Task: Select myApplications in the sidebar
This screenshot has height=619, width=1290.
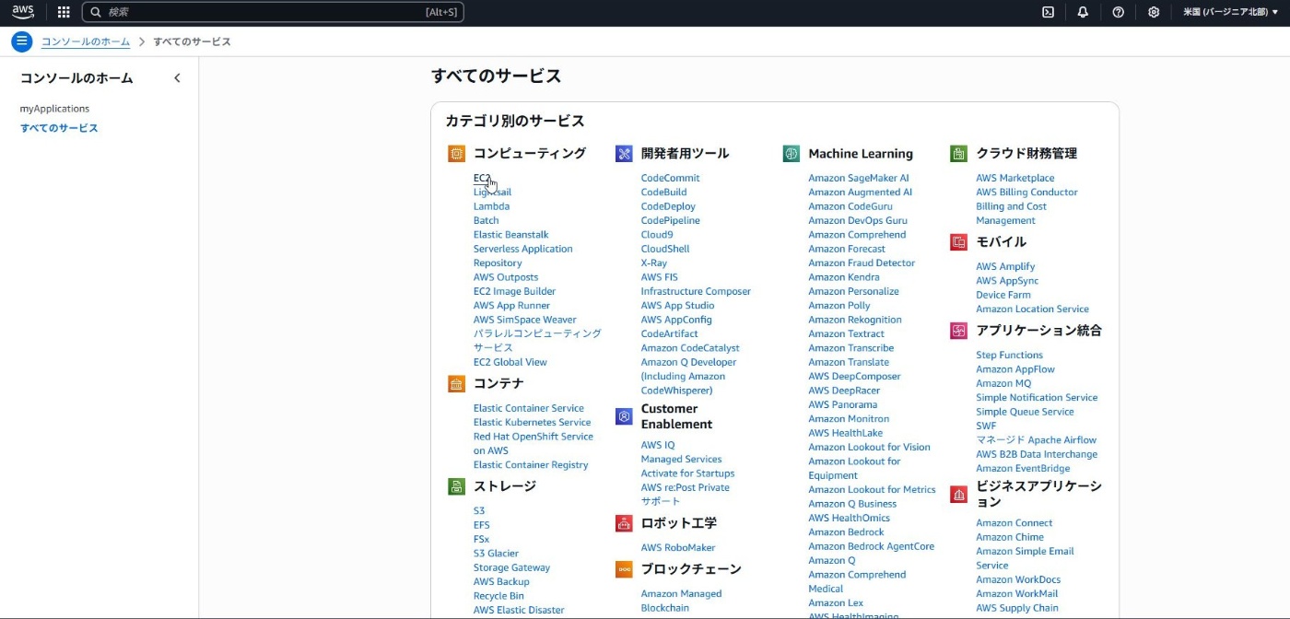Action: (54, 109)
